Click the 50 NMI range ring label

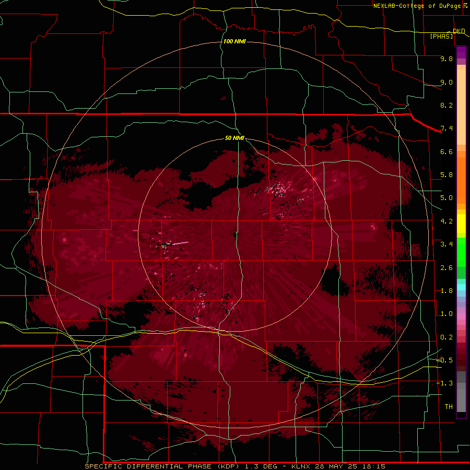point(234,138)
